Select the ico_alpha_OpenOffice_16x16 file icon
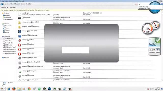The image size is (163, 91). [20, 32]
